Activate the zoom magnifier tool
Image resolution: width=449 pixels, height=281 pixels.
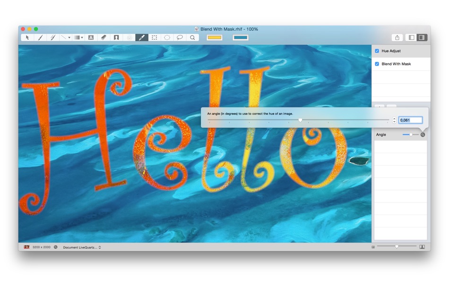point(192,37)
